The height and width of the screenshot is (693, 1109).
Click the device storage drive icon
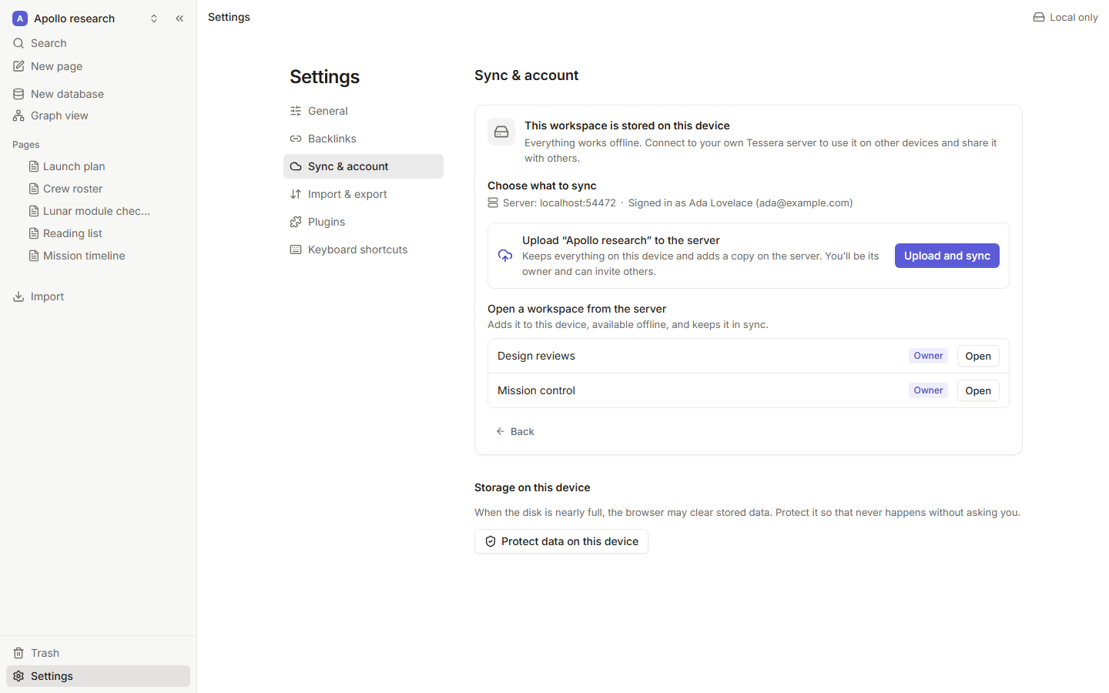tap(501, 132)
